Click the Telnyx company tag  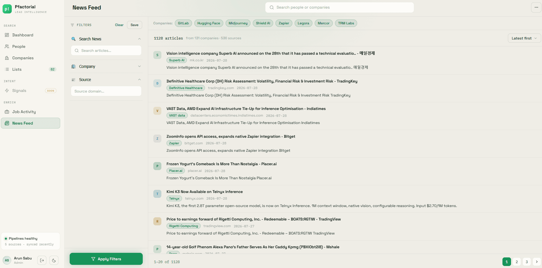pyautogui.click(x=174, y=198)
